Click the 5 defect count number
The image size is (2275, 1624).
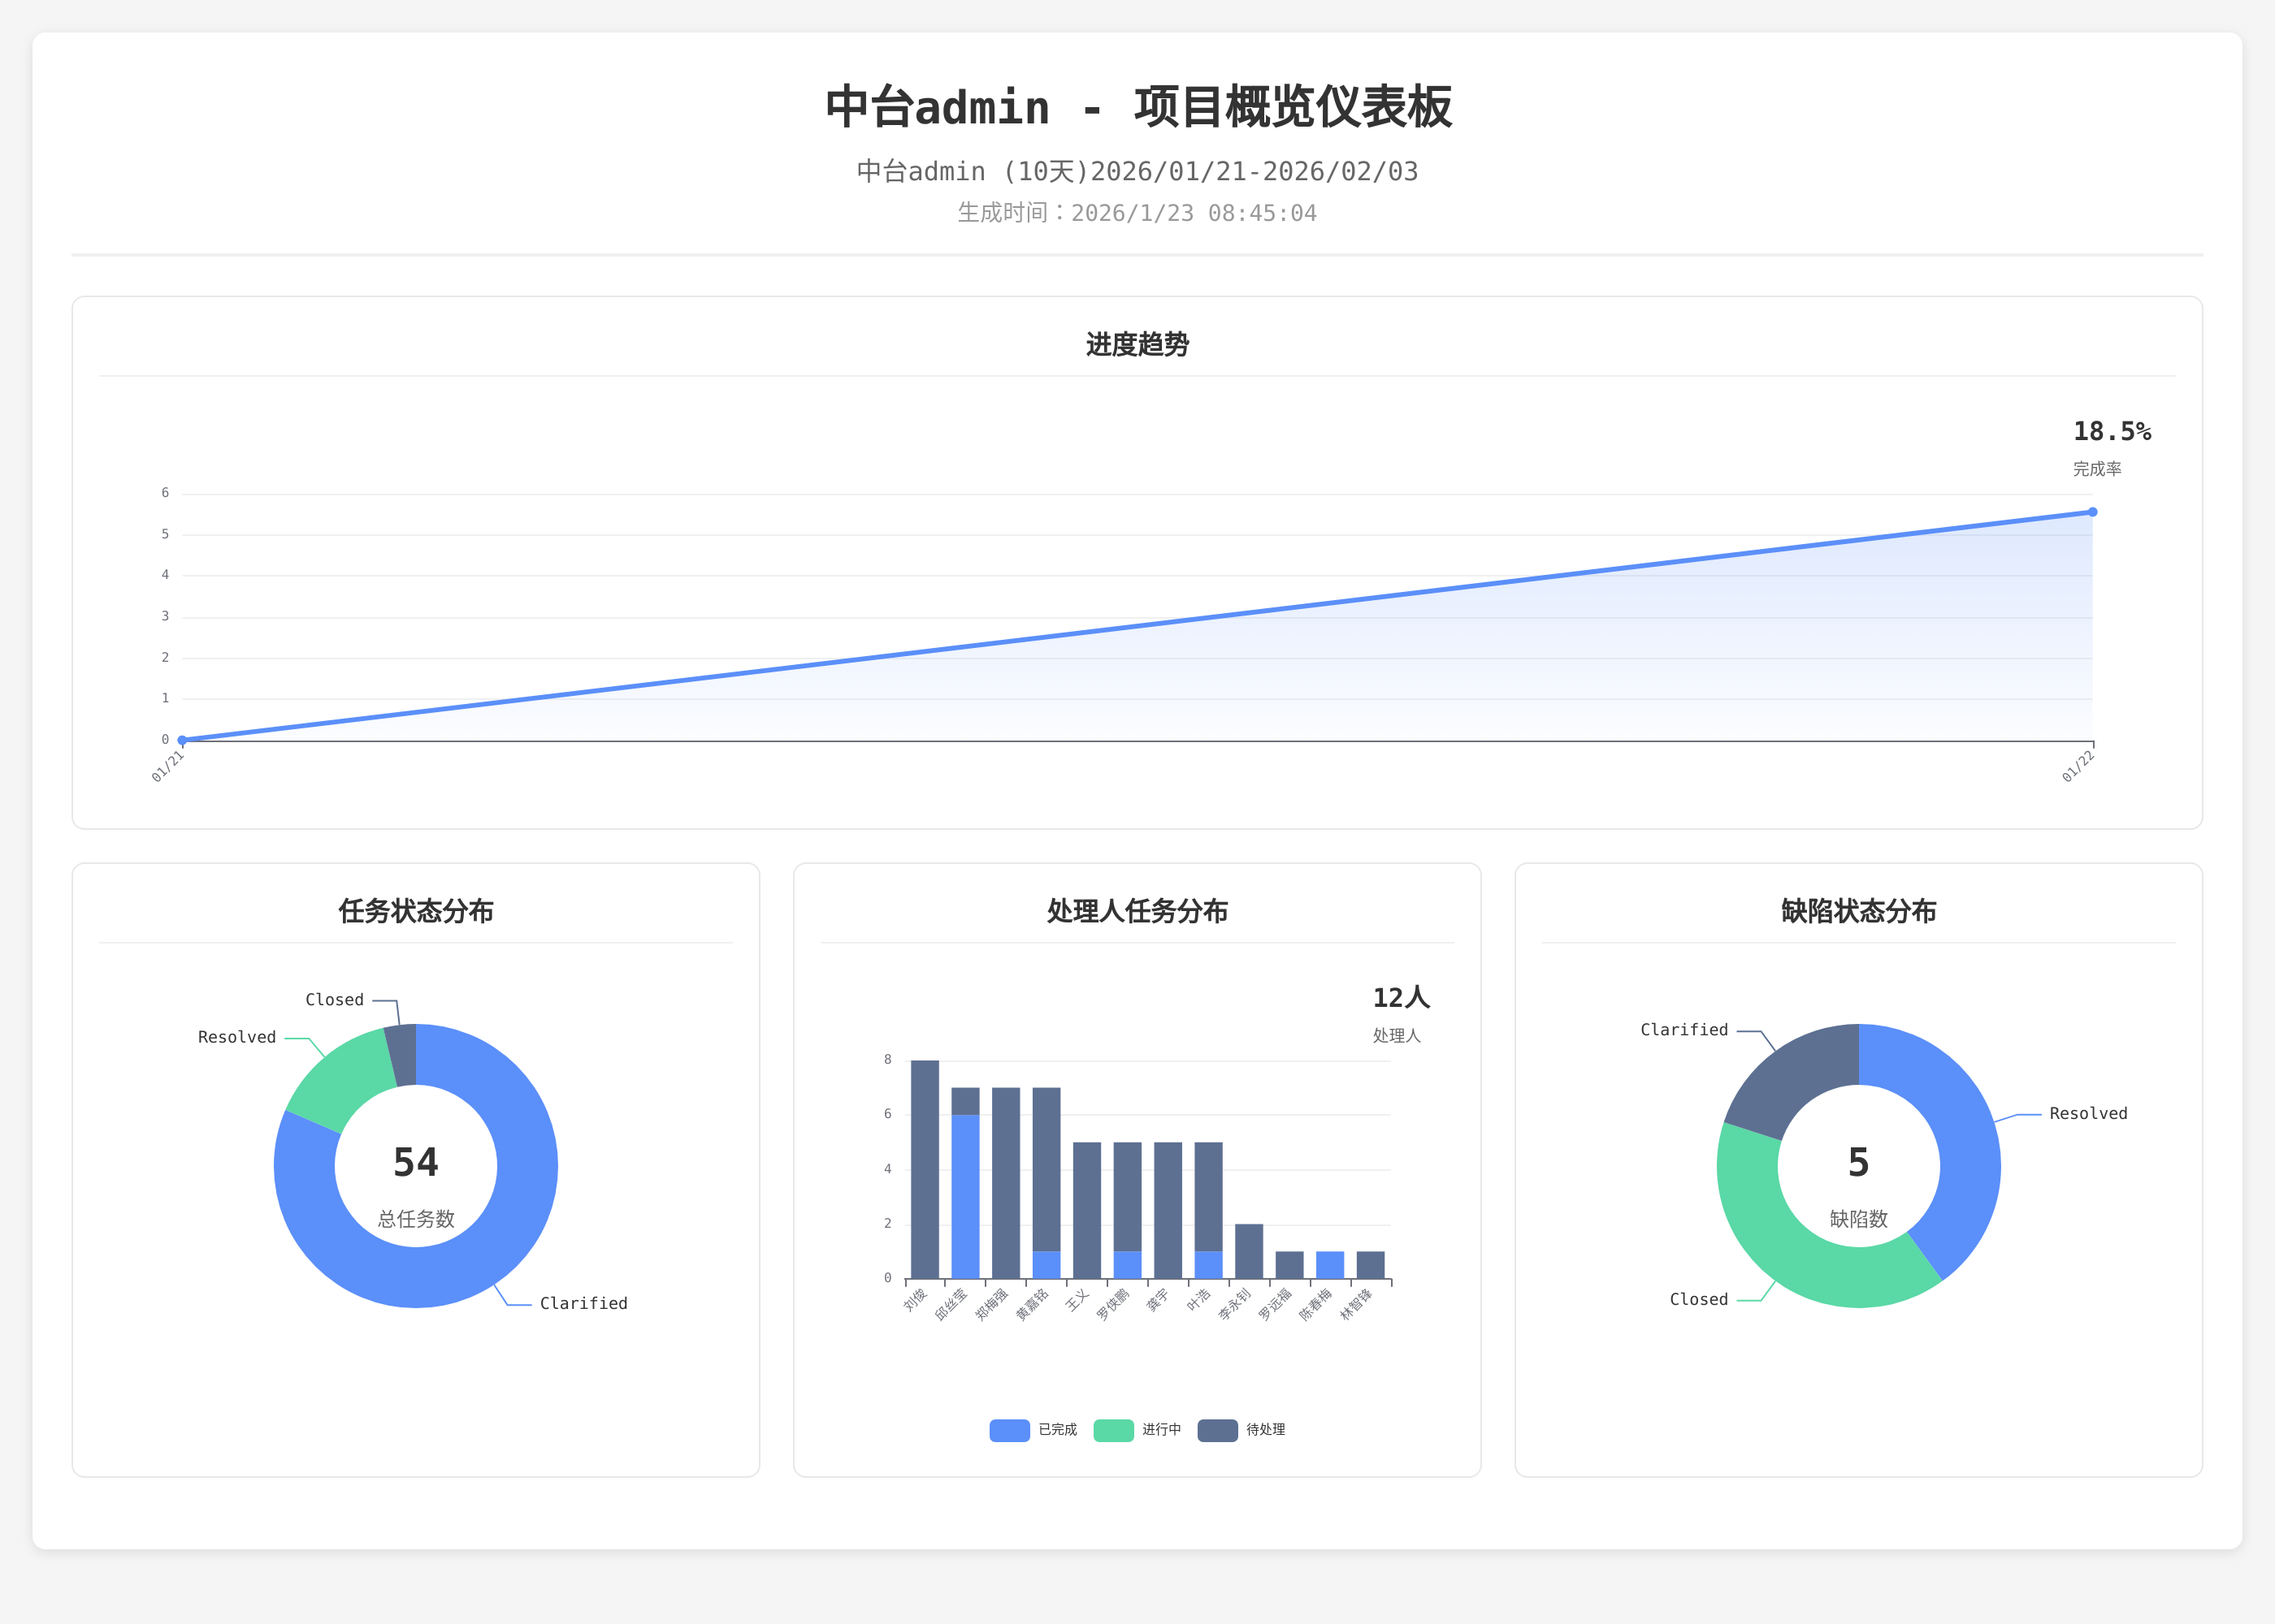click(1859, 1163)
